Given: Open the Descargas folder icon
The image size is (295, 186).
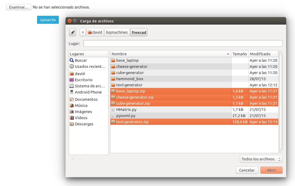Looking at the screenshot, I should coord(72,124).
